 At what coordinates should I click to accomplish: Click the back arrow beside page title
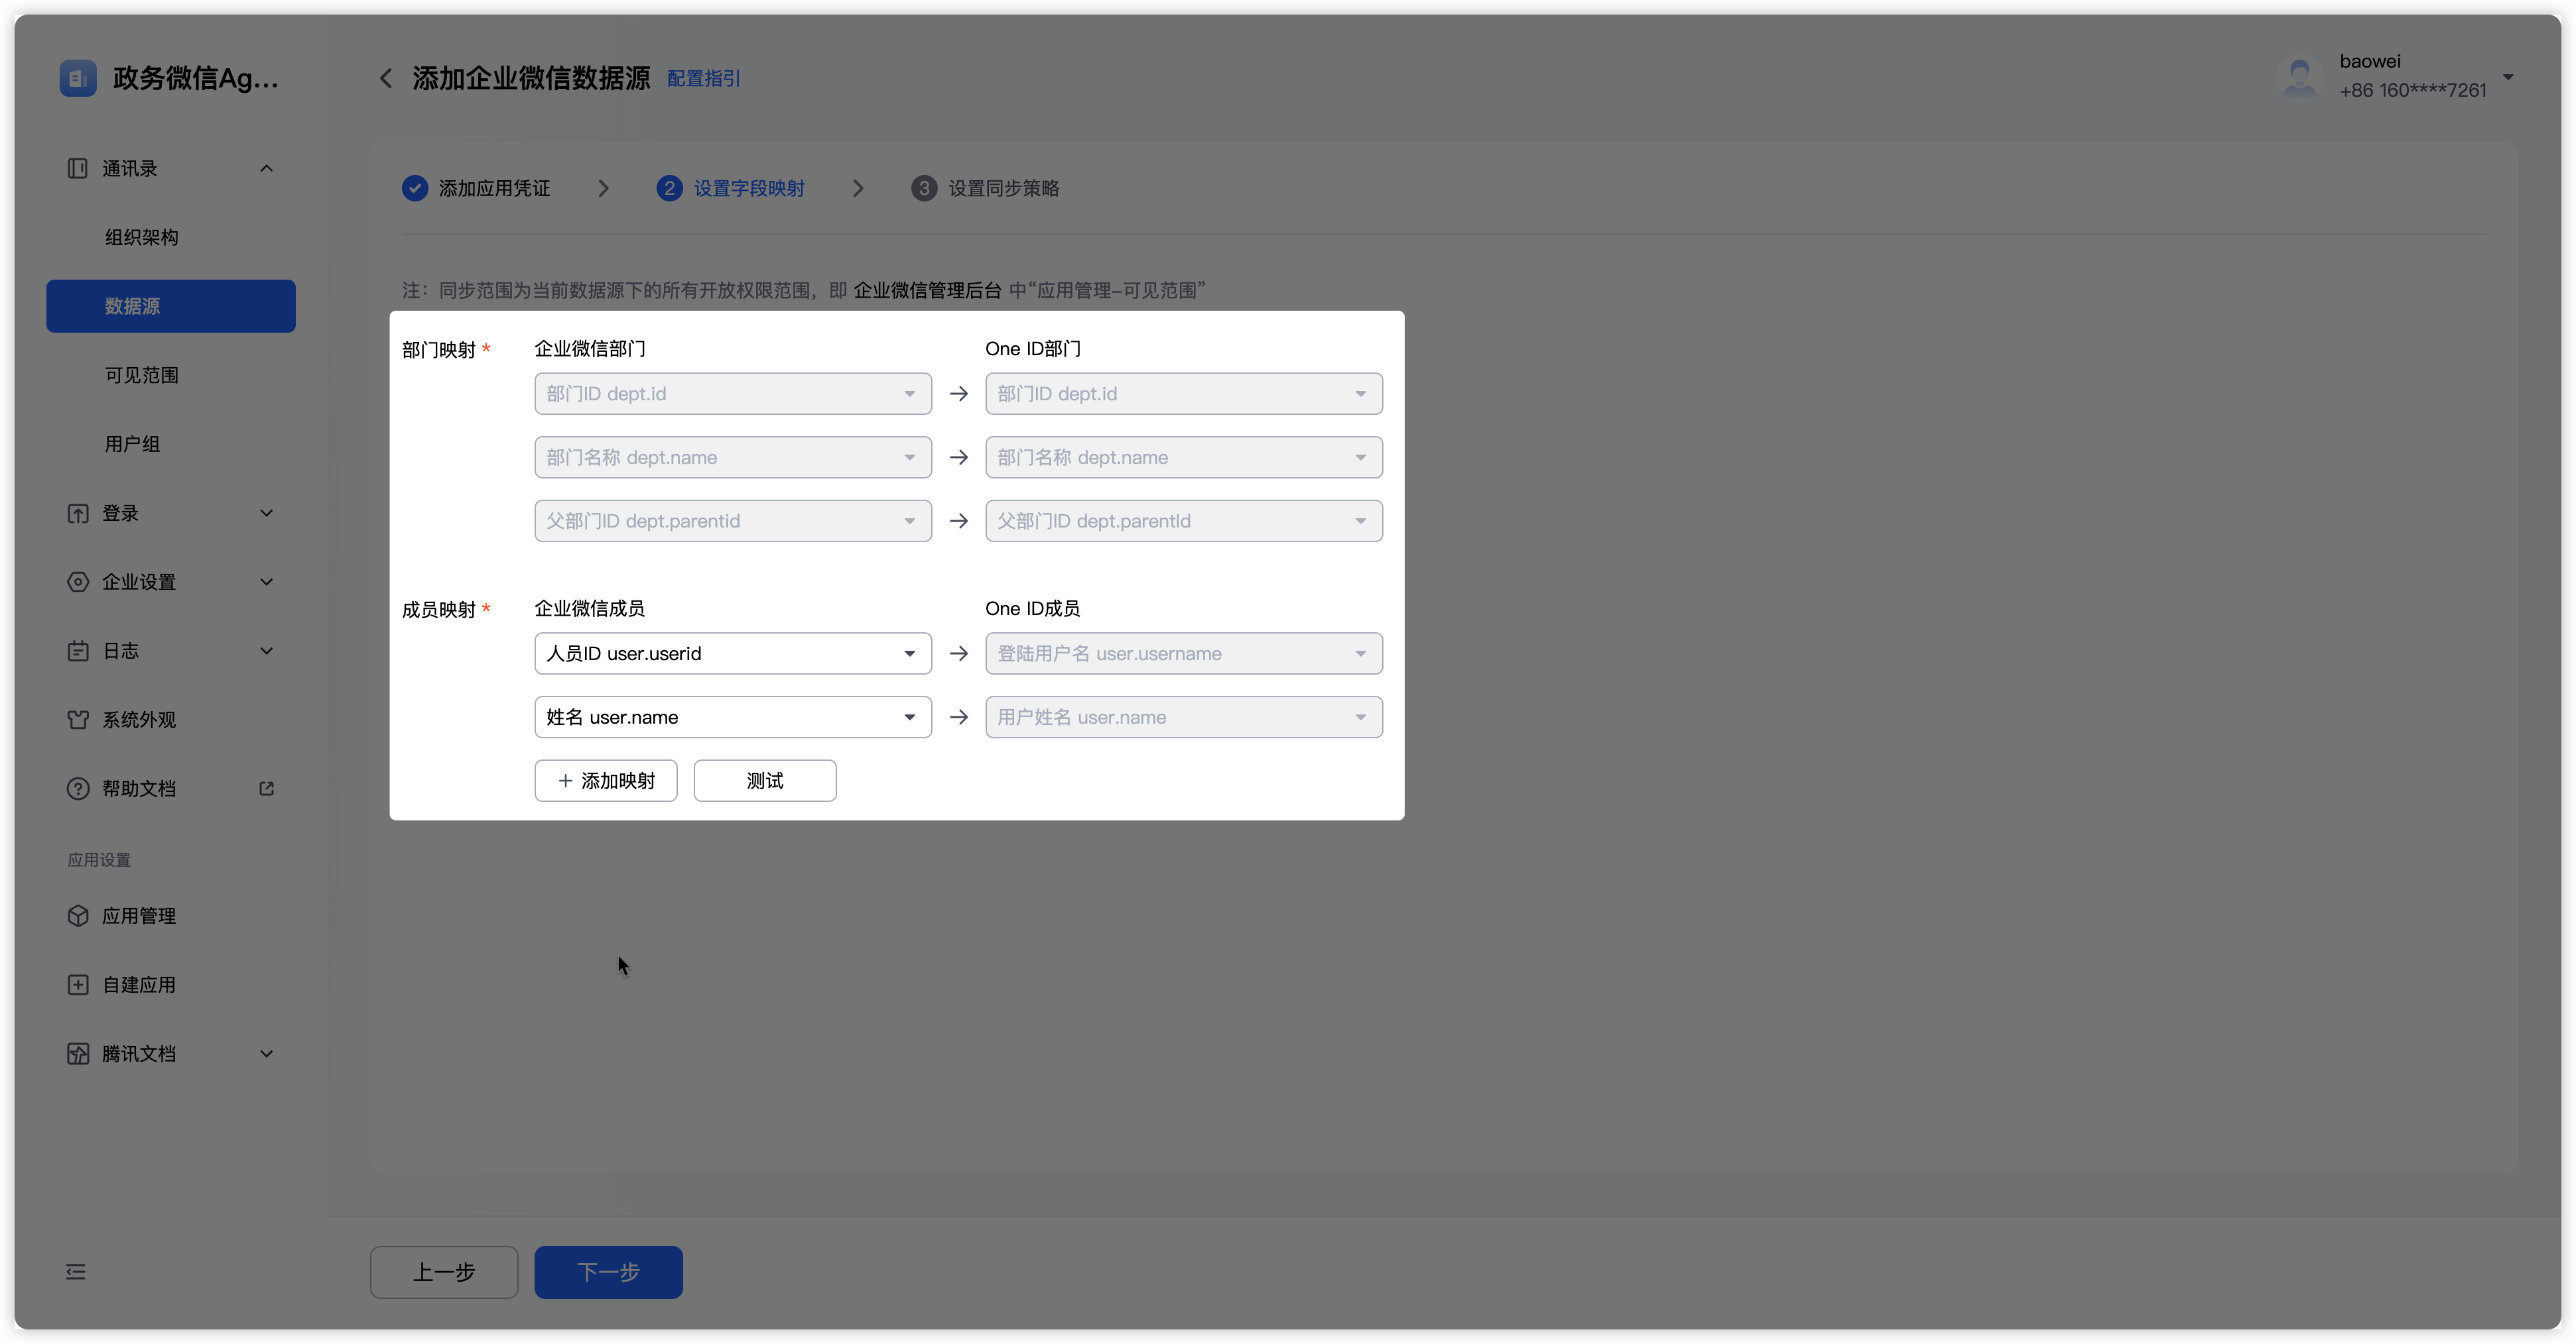[385, 78]
